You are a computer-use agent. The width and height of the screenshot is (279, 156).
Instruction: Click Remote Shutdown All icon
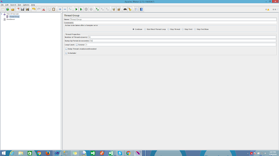click(107, 9)
